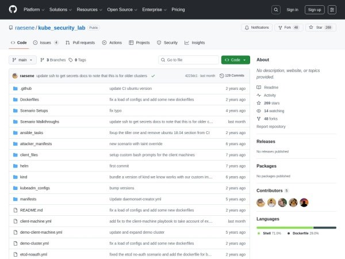Switch to the Pull requests tab
The width and height of the screenshot is (345, 259).
[80, 43]
